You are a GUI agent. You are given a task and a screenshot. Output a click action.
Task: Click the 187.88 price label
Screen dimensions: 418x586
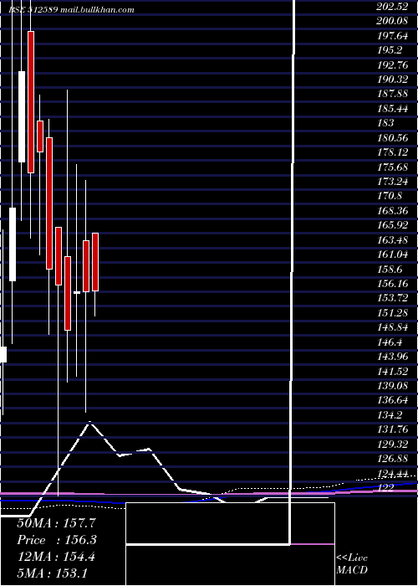pos(392,94)
